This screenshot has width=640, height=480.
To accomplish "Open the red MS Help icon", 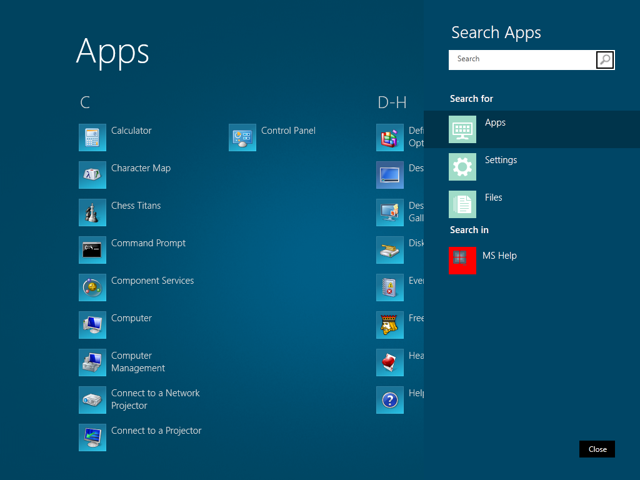I will (x=462, y=261).
